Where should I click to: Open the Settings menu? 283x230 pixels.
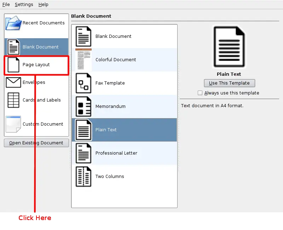click(24, 5)
